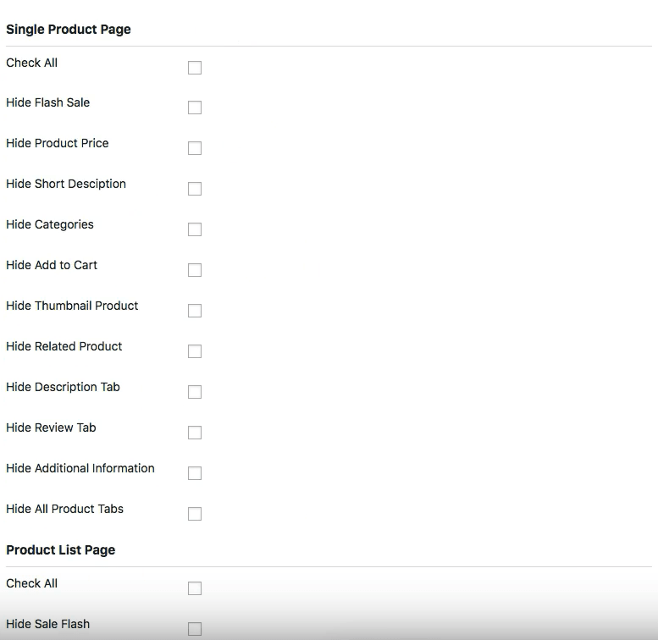The image size is (658, 640).
Task: Click the Hide Product Price label
Action: pyautogui.click(x=58, y=143)
